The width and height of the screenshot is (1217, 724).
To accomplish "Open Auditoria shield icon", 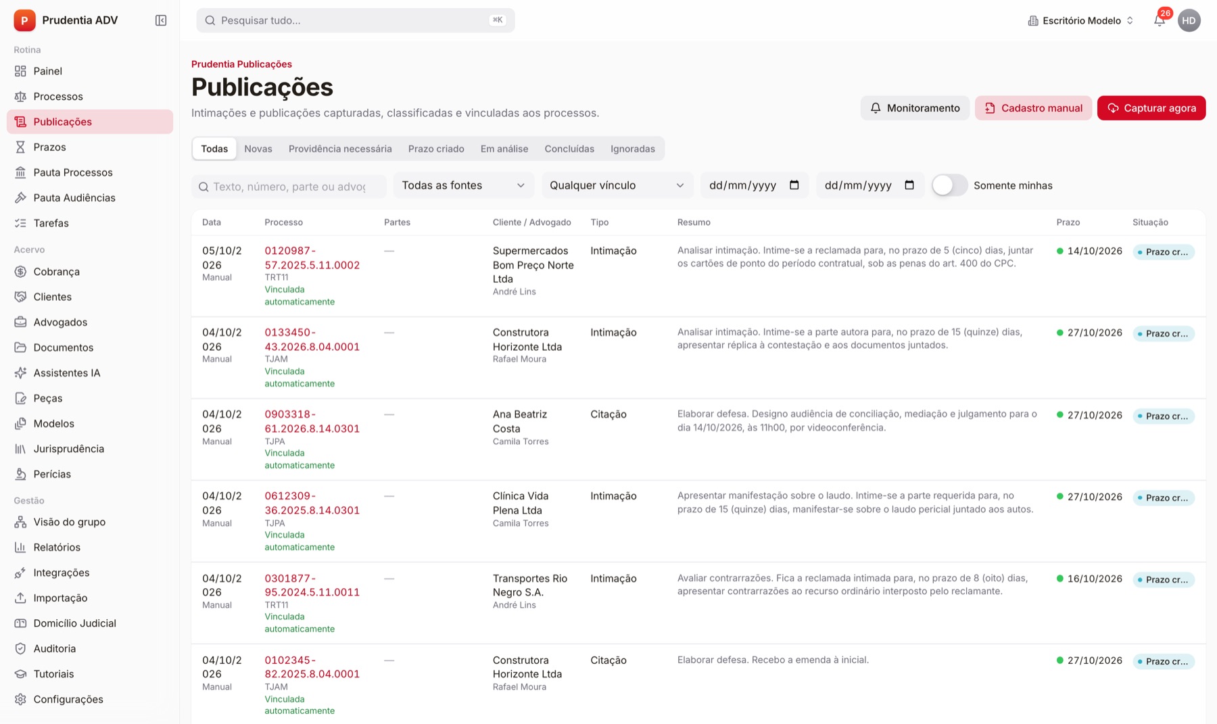I will pyautogui.click(x=20, y=648).
